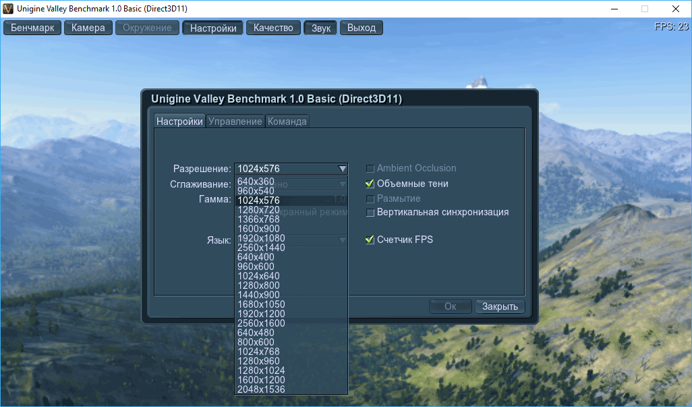
Task: Select 1920x1200 resolution entry
Action: tap(291, 314)
